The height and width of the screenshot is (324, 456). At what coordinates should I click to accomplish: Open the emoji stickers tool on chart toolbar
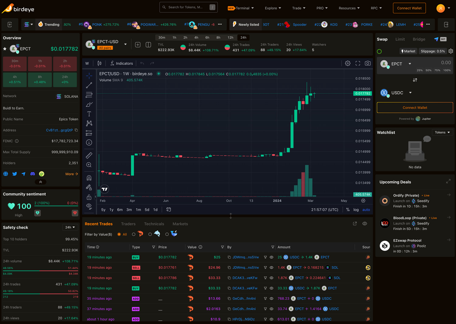(89, 142)
